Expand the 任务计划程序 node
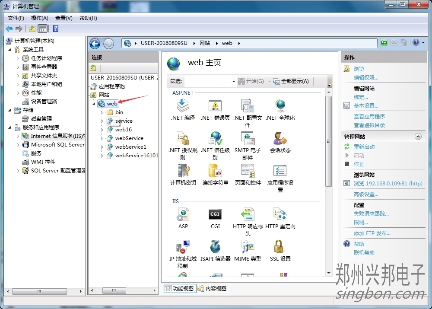Screen dimensions: 432x309 point(18,58)
